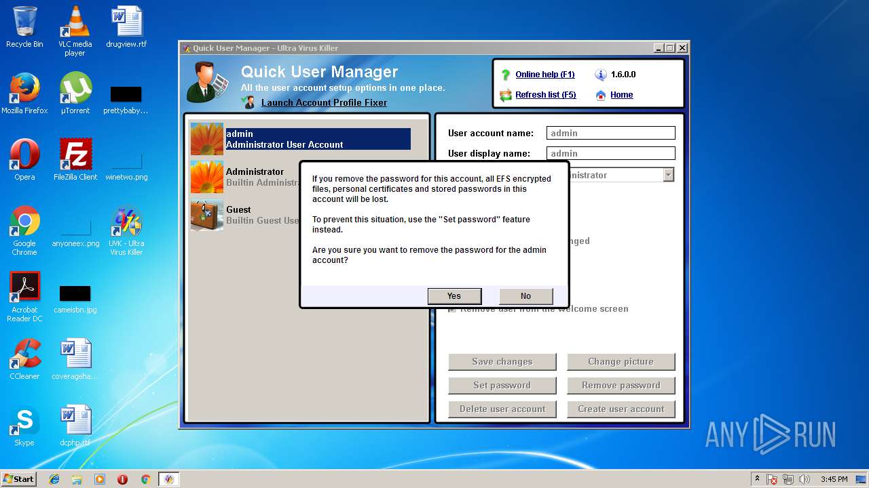Viewport: 869px width, 488px height.
Task: Click the volume speaker tray icon
Action: pyautogui.click(x=805, y=479)
